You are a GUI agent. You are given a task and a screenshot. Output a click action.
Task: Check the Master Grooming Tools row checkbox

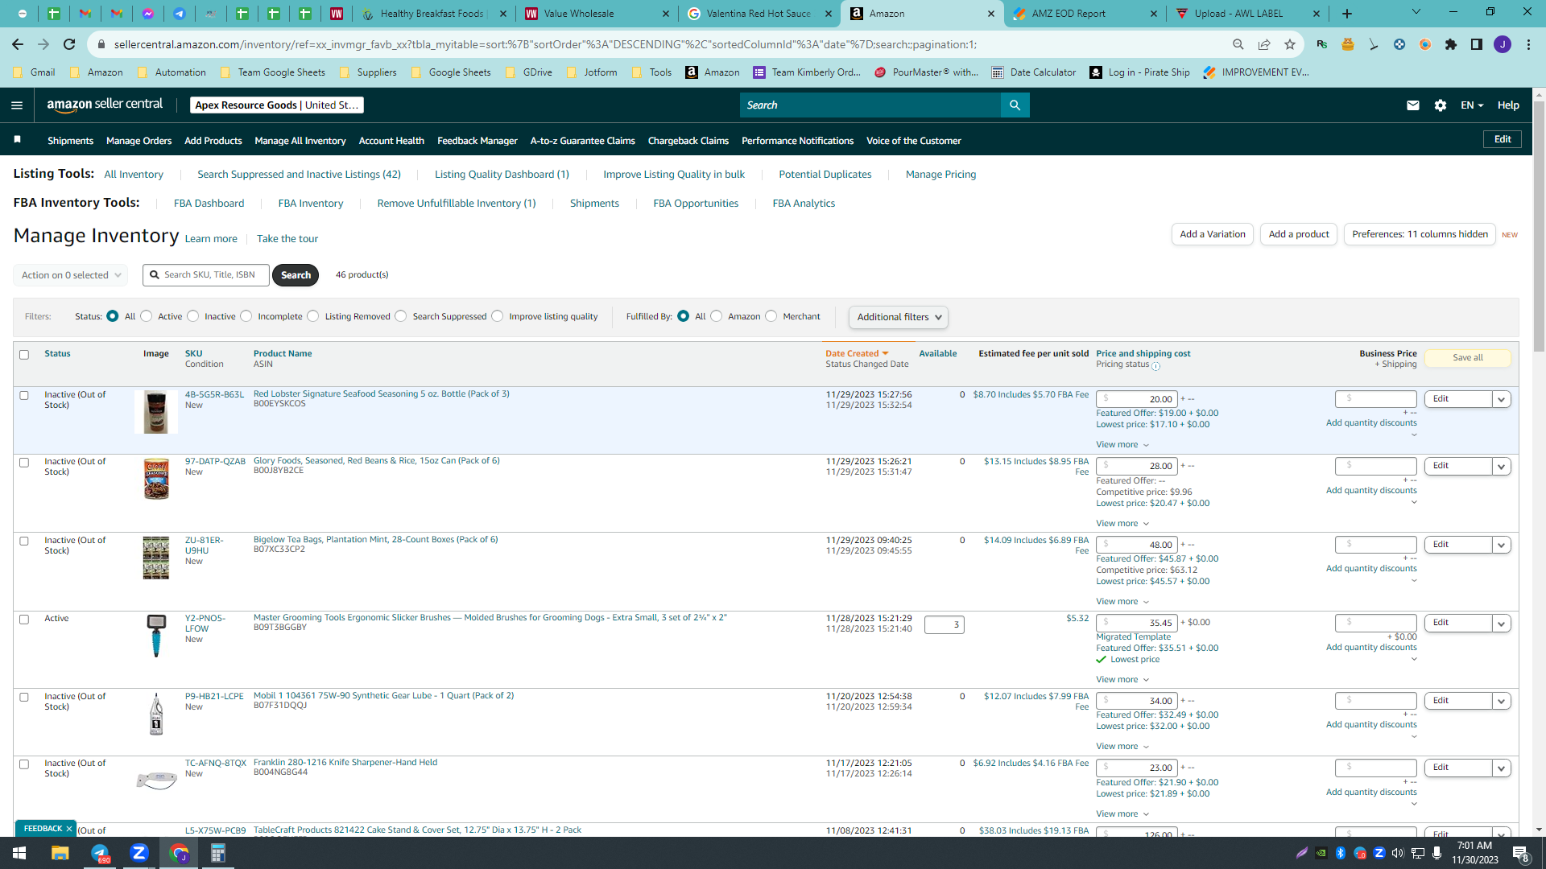coord(24,619)
